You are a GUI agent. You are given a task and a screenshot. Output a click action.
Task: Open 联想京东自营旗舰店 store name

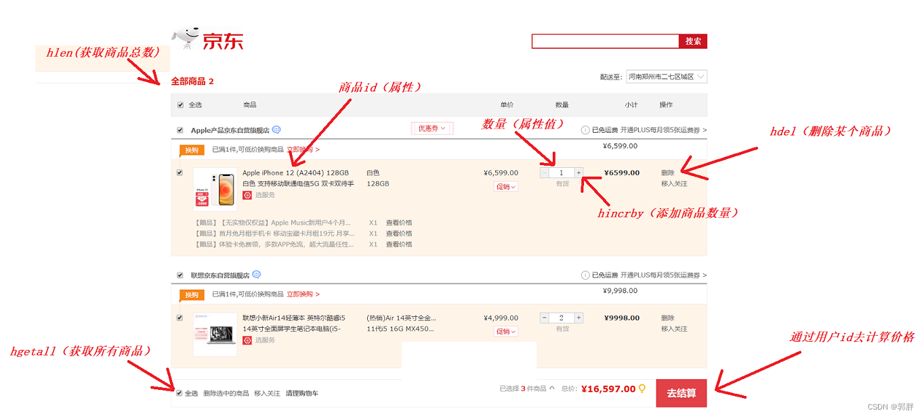coord(220,276)
